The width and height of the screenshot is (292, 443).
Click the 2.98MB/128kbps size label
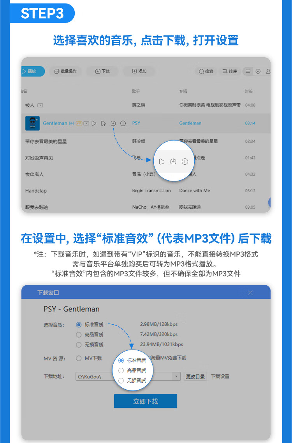159,324
